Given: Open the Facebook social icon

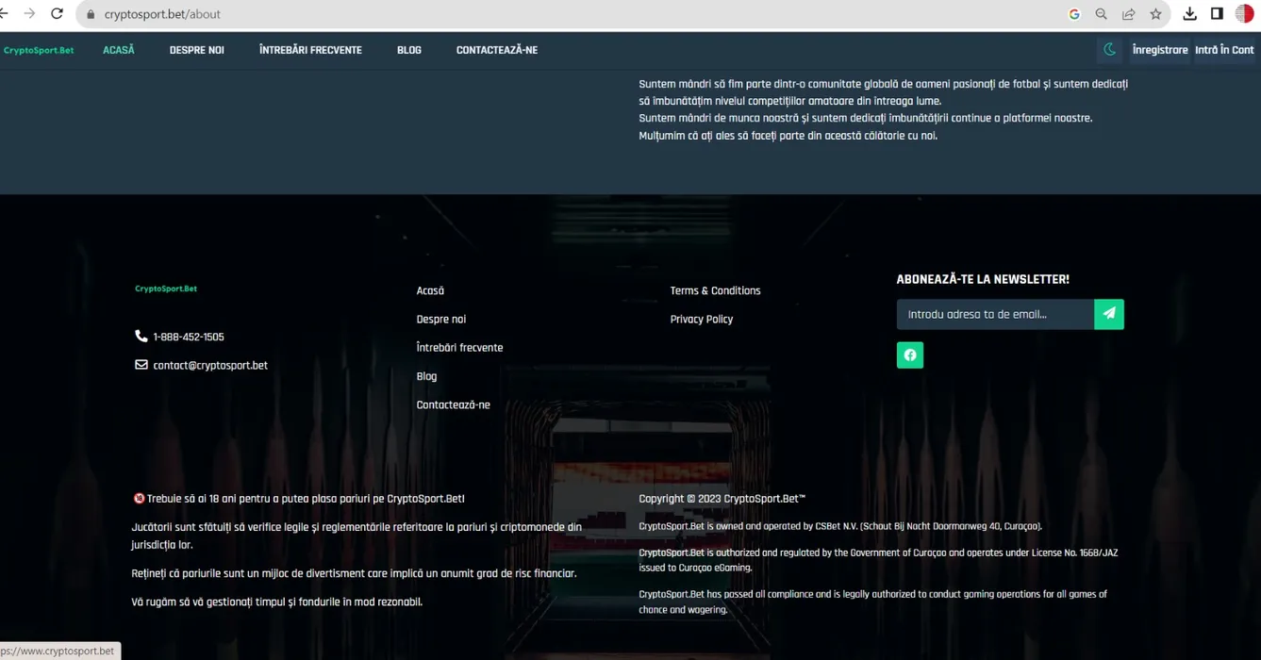Looking at the screenshot, I should point(909,355).
